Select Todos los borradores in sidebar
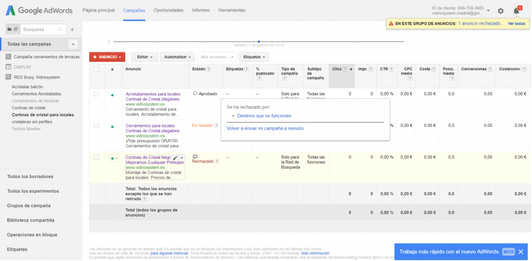 (30, 177)
